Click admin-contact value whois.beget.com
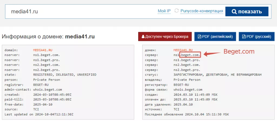The width and height of the screenshot is (277, 121). pyautogui.click(x=48, y=89)
